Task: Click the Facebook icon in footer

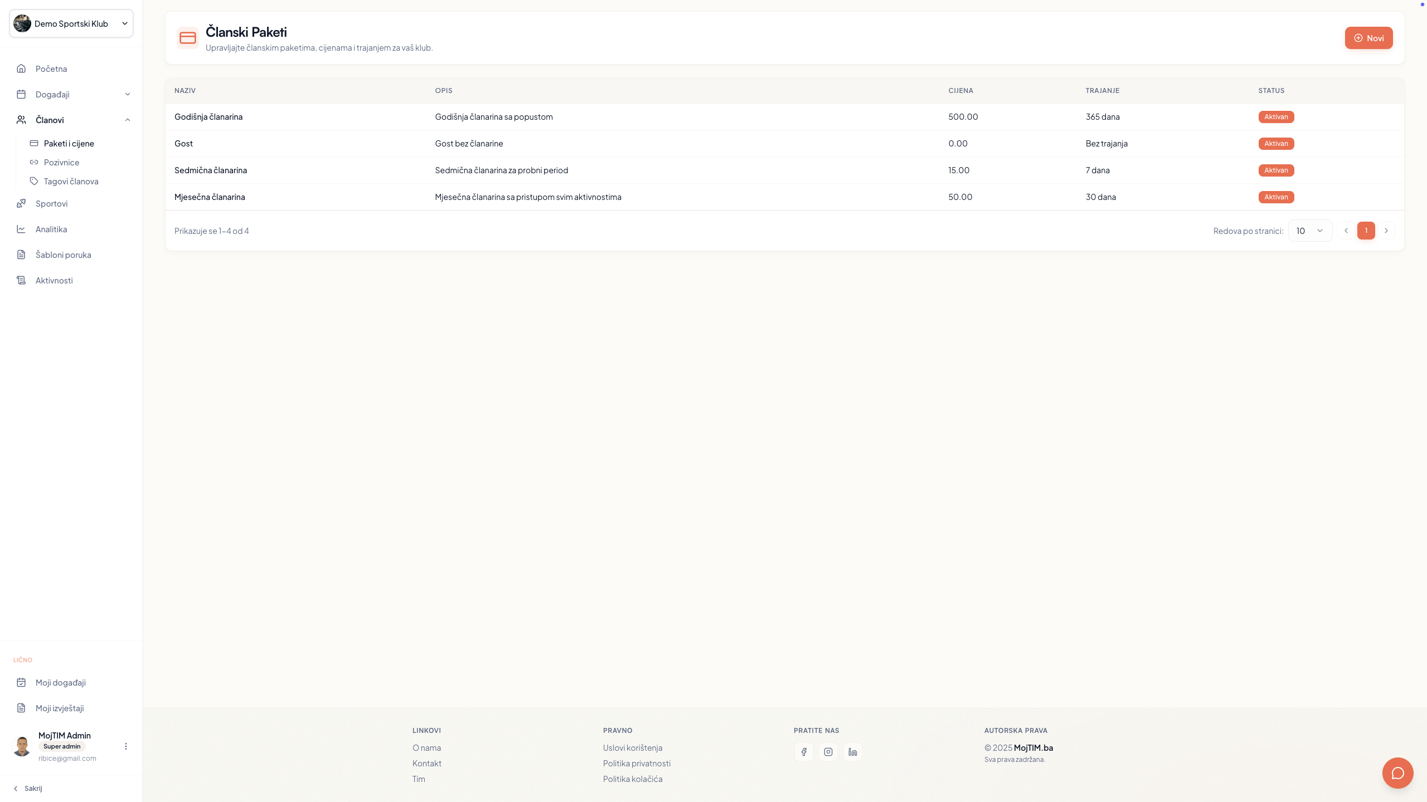Action: point(803,752)
